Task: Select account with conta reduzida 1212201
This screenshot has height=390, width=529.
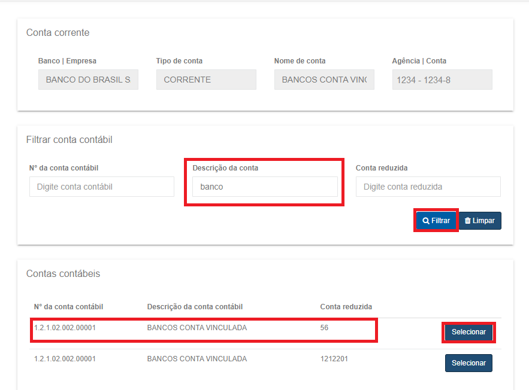Action: (x=468, y=363)
